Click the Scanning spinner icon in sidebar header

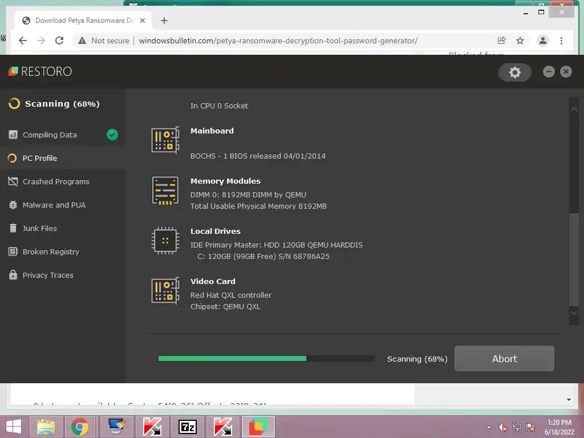coord(14,104)
